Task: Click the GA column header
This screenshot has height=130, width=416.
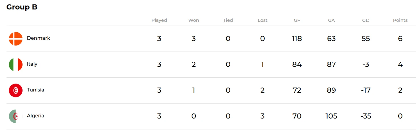Action: point(331,20)
